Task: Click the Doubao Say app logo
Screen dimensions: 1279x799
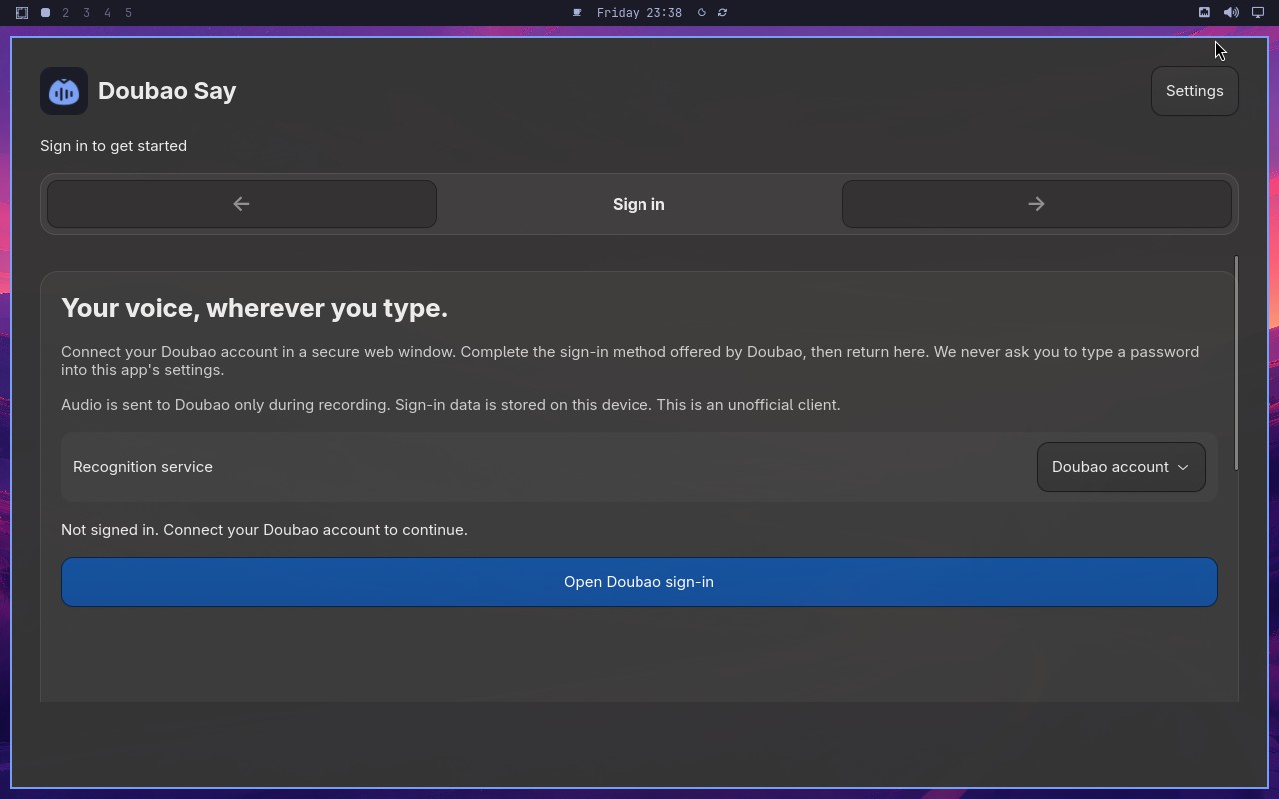Action: (64, 91)
